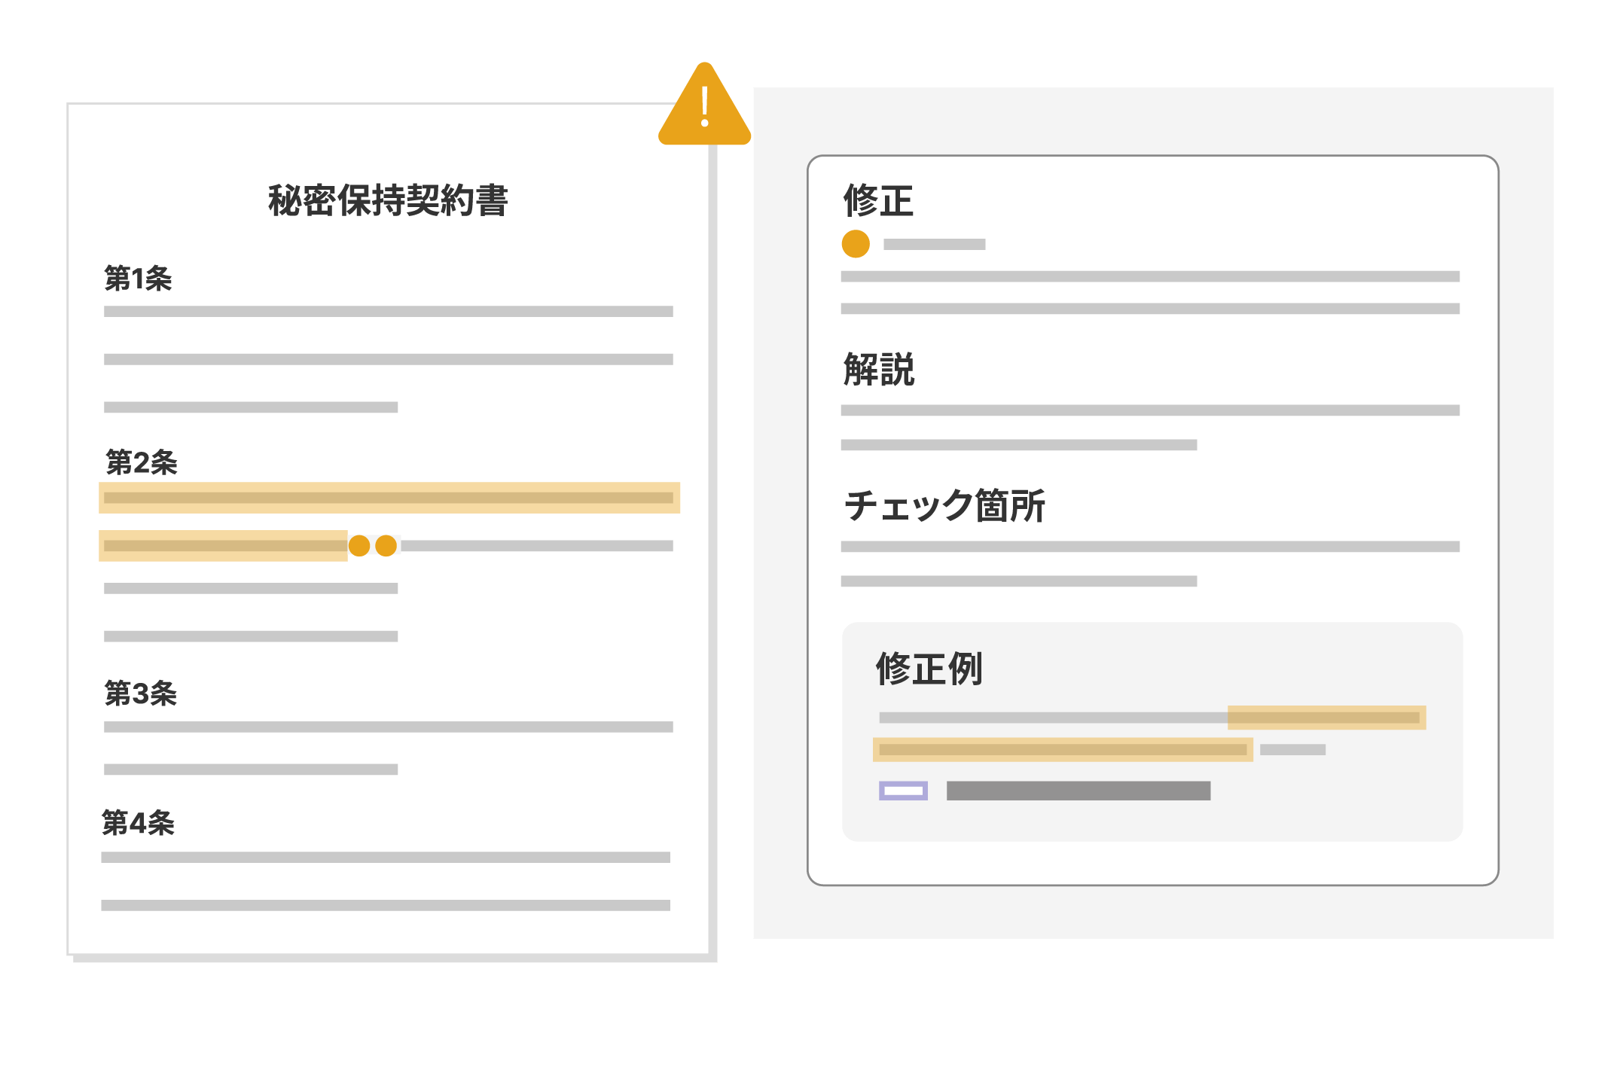Toggle the long orange highlight in 修正例
This screenshot has height=1076, width=1614.
[x=1062, y=749]
